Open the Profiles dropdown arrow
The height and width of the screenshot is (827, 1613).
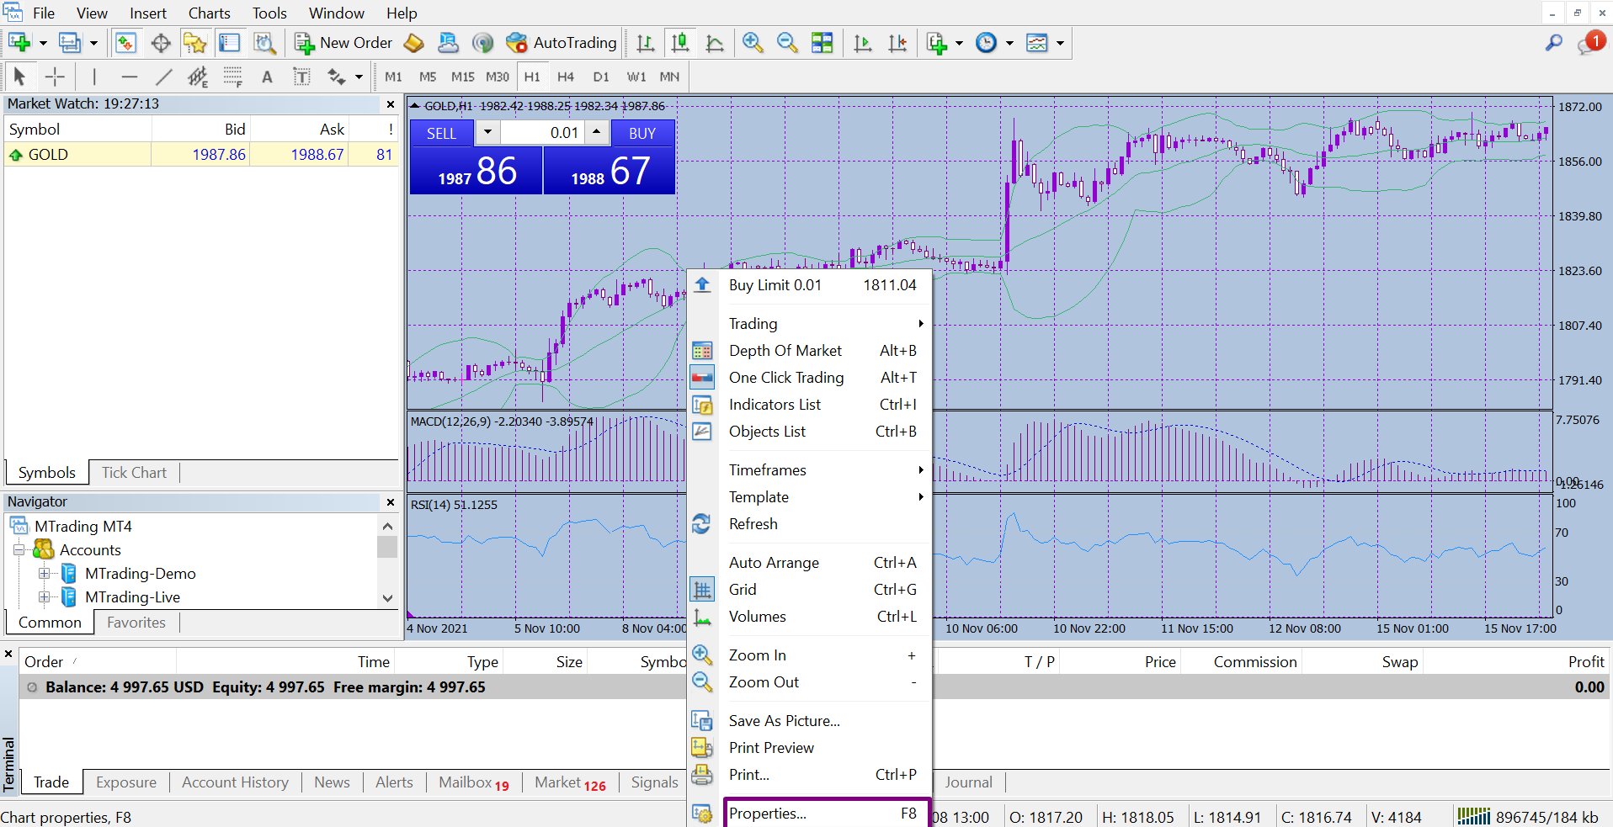point(93,43)
